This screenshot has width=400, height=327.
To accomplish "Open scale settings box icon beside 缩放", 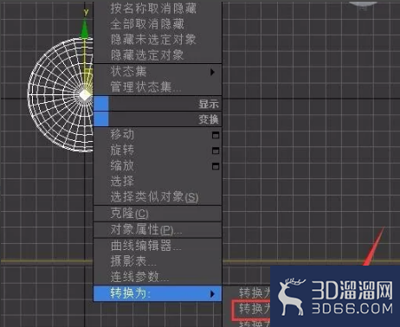I will tap(216, 166).
